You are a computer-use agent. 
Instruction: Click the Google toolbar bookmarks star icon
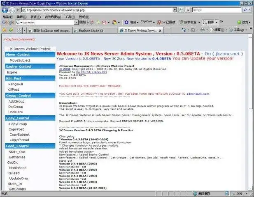coord(126,22)
